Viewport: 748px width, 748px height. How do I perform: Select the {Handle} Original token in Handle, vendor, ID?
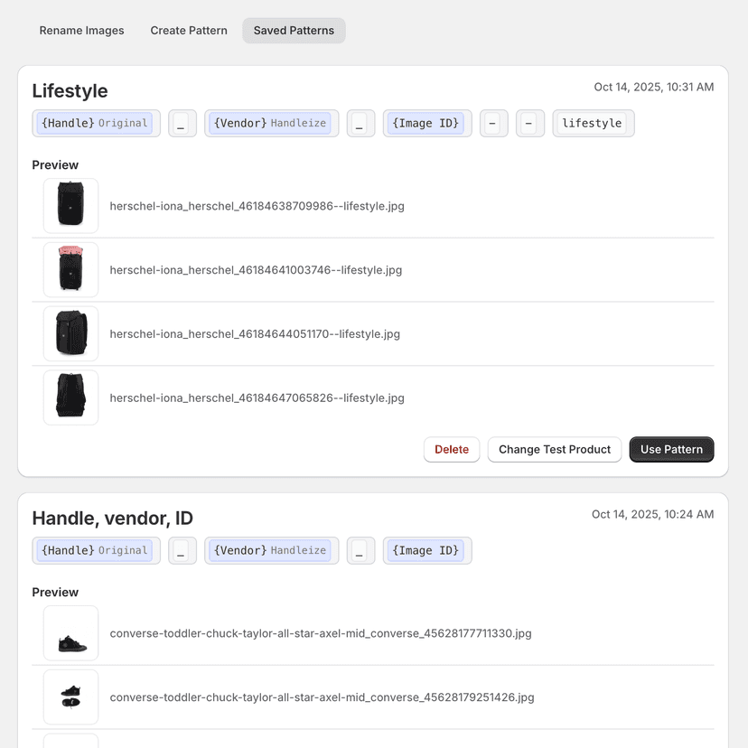pos(96,550)
